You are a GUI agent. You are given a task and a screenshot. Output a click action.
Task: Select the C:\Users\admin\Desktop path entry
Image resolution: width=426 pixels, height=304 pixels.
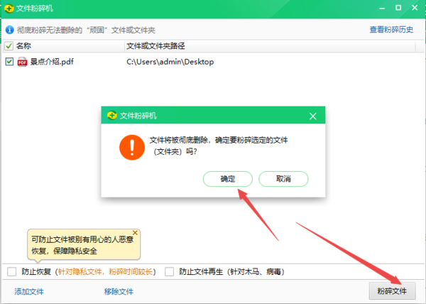pos(170,62)
